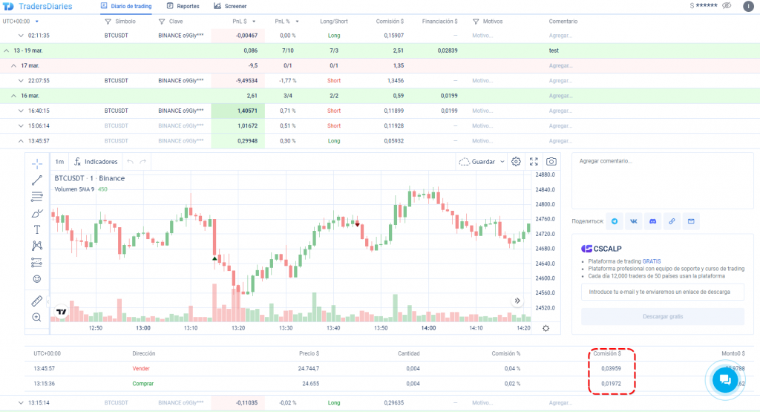Enter chart fullscreen mode
Viewport: 760px width, 412px height.
[x=534, y=162]
